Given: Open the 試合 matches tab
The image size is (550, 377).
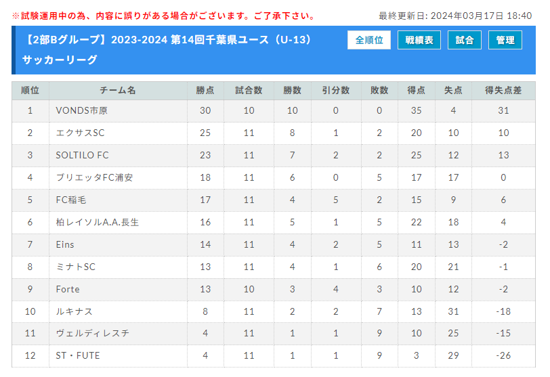Looking at the screenshot, I should pos(464,40).
